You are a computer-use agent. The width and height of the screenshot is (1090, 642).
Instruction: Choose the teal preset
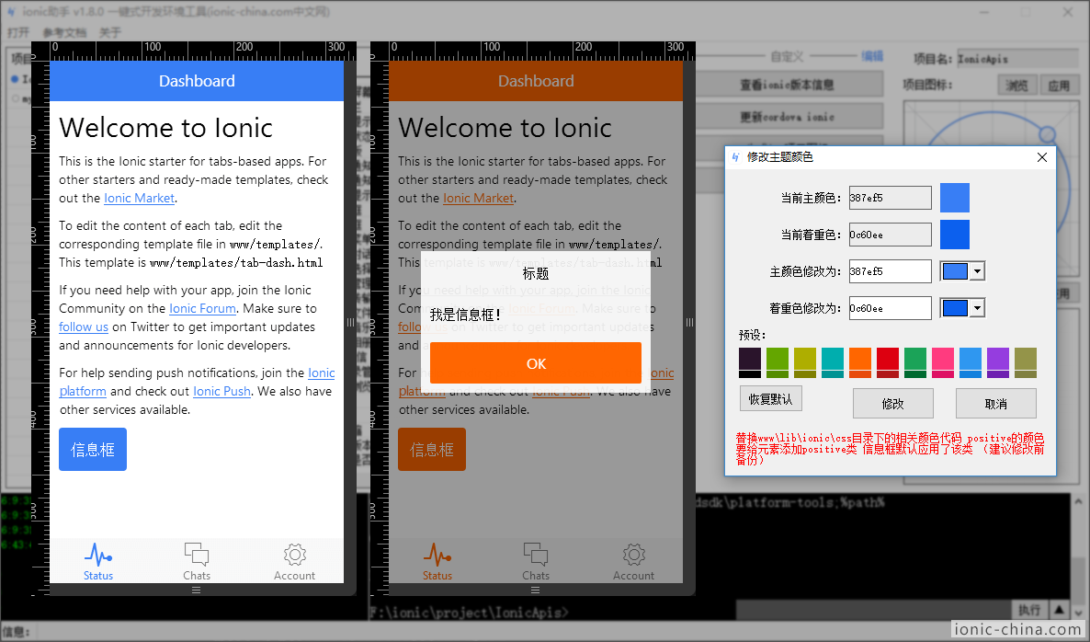click(x=832, y=363)
